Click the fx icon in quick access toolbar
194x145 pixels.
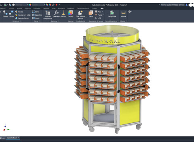click(x=53, y=5)
